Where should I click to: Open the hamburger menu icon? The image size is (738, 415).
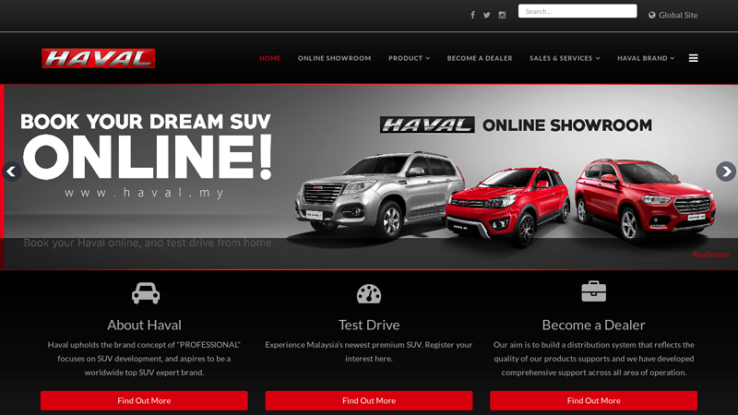coord(694,58)
